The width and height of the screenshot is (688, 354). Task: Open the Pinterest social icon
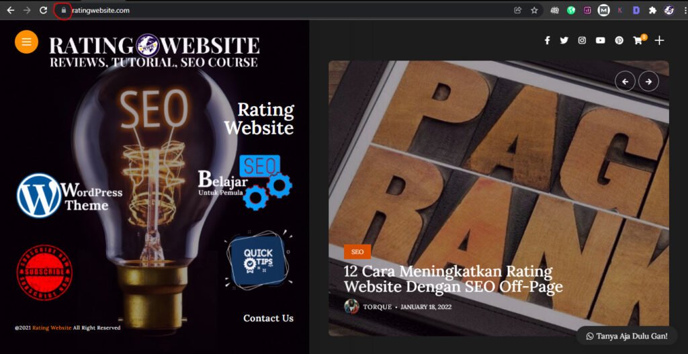[x=619, y=40]
